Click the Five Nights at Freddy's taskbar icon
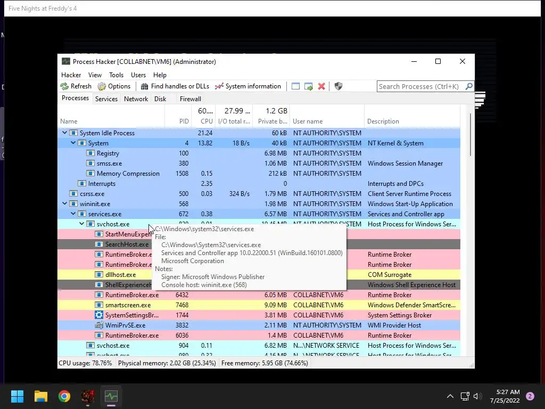This screenshot has height=409, width=545. pos(88,396)
